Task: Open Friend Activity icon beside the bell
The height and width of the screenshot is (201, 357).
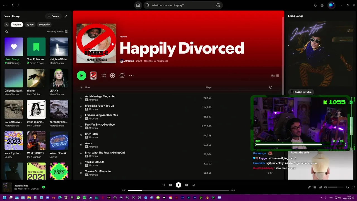Action: coord(322,5)
